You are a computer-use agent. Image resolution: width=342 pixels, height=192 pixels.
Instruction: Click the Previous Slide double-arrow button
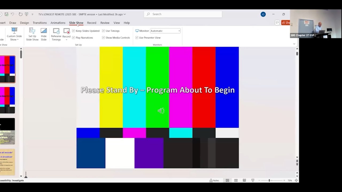point(297,161)
